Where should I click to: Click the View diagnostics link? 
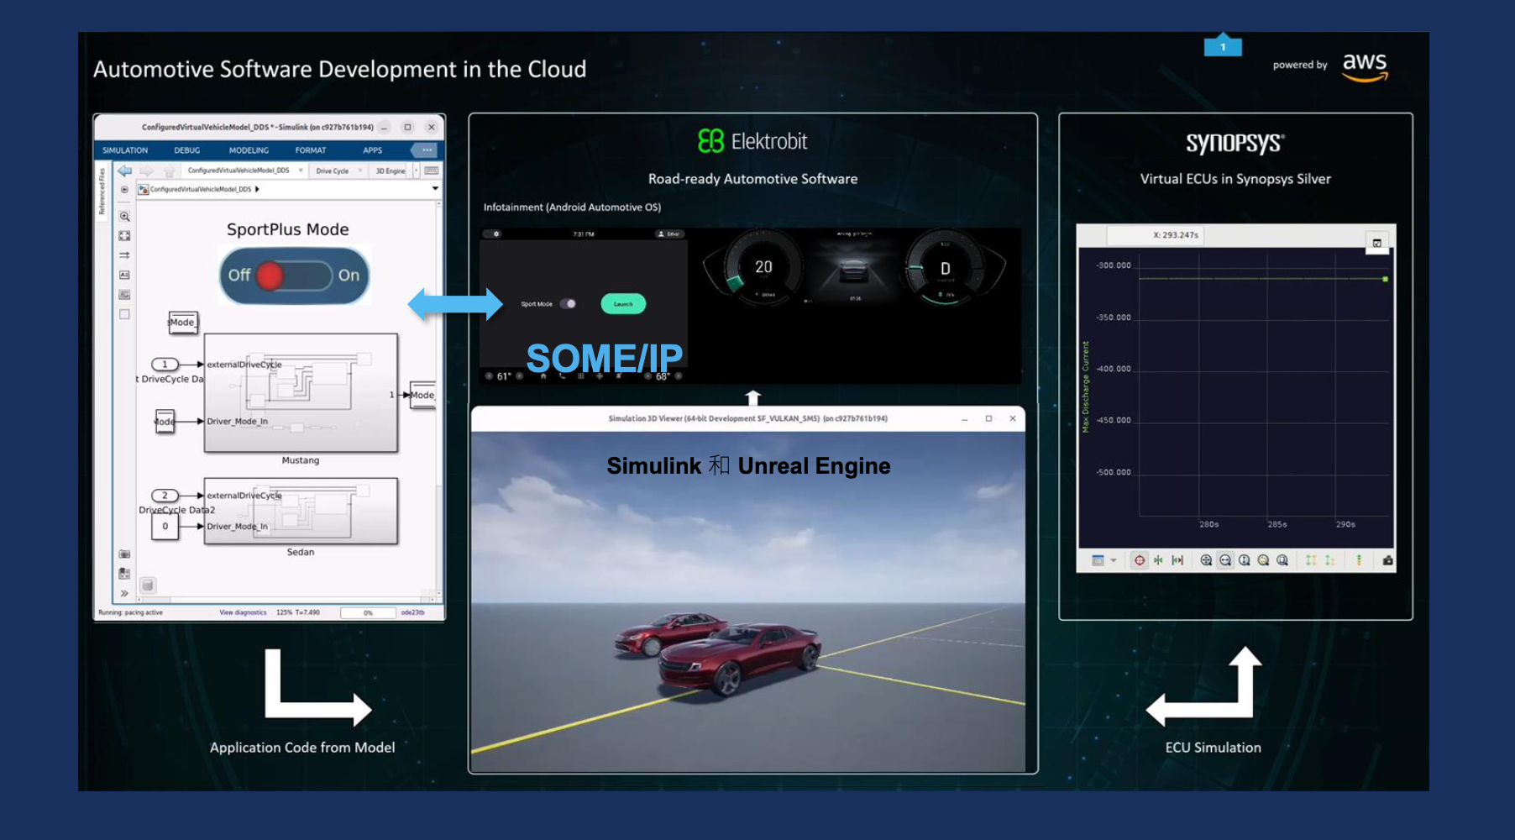243,612
